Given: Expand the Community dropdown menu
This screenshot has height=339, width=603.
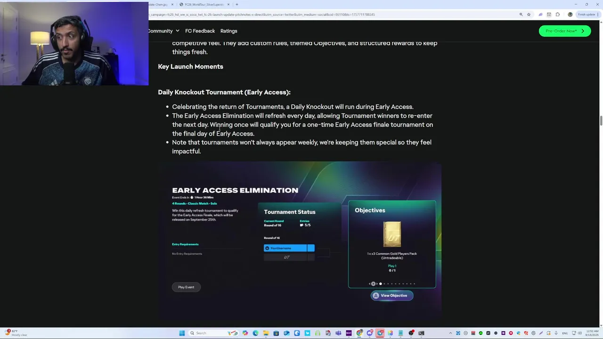Looking at the screenshot, I should 163,31.
